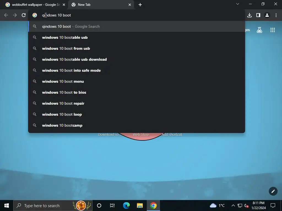282x211 pixels.
Task: Open the Web Store shortcut
Action: [x=141, y=135]
